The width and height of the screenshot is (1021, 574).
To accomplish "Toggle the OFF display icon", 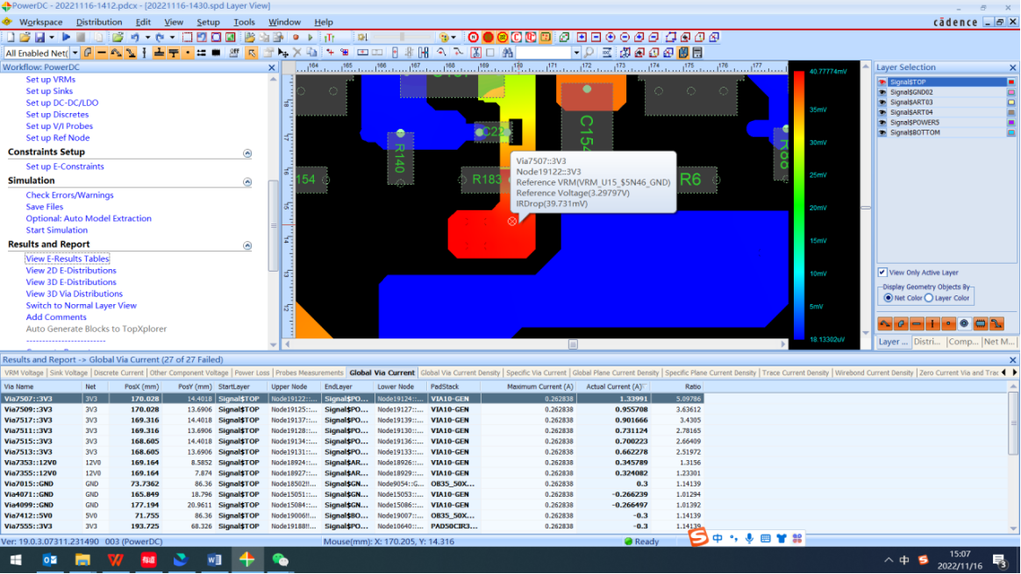I will (x=234, y=52).
